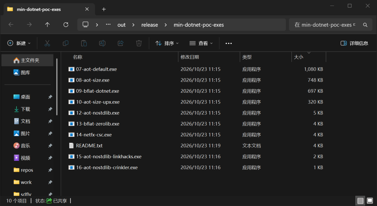The height and width of the screenshot is (206, 377).
Task: Click the pin icon beside 下载
Action: point(50,109)
